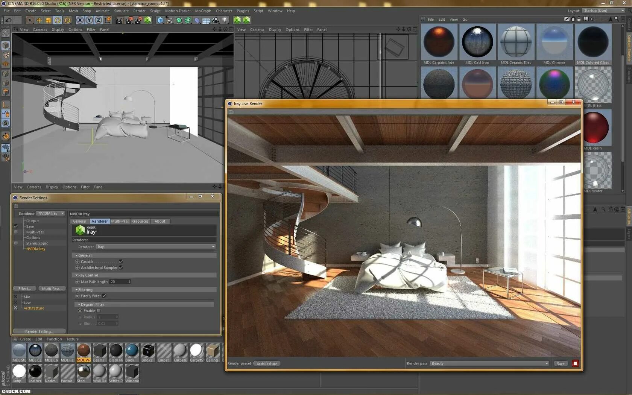Switch to Resources tab in Render Settings
The height and width of the screenshot is (395, 632).
point(140,221)
